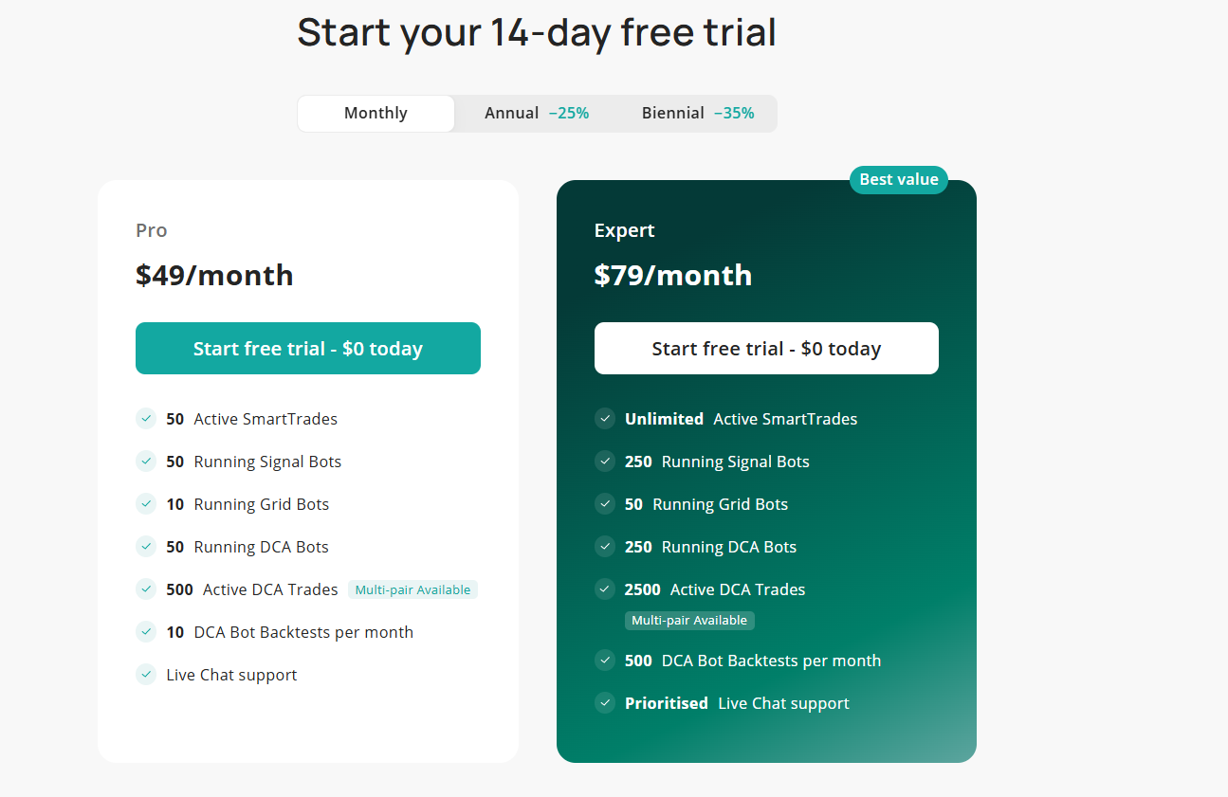Switch to Annual billing with 25% discount
This screenshot has width=1228, height=797.
(x=536, y=114)
